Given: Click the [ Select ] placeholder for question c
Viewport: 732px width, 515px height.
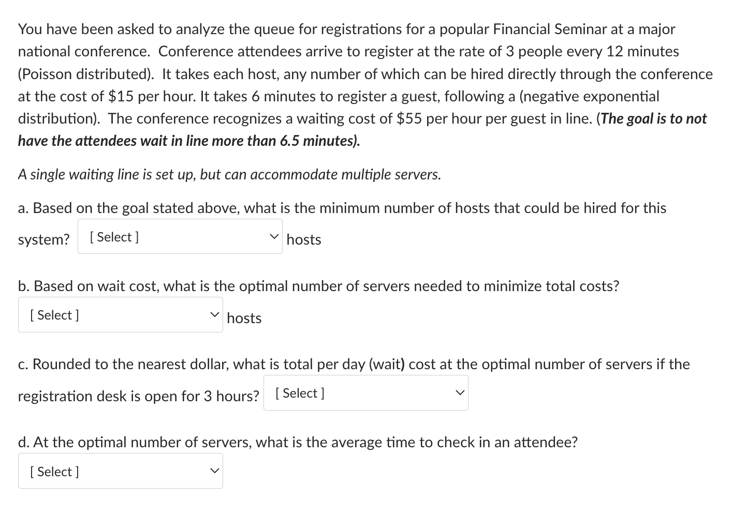Looking at the screenshot, I should [299, 392].
